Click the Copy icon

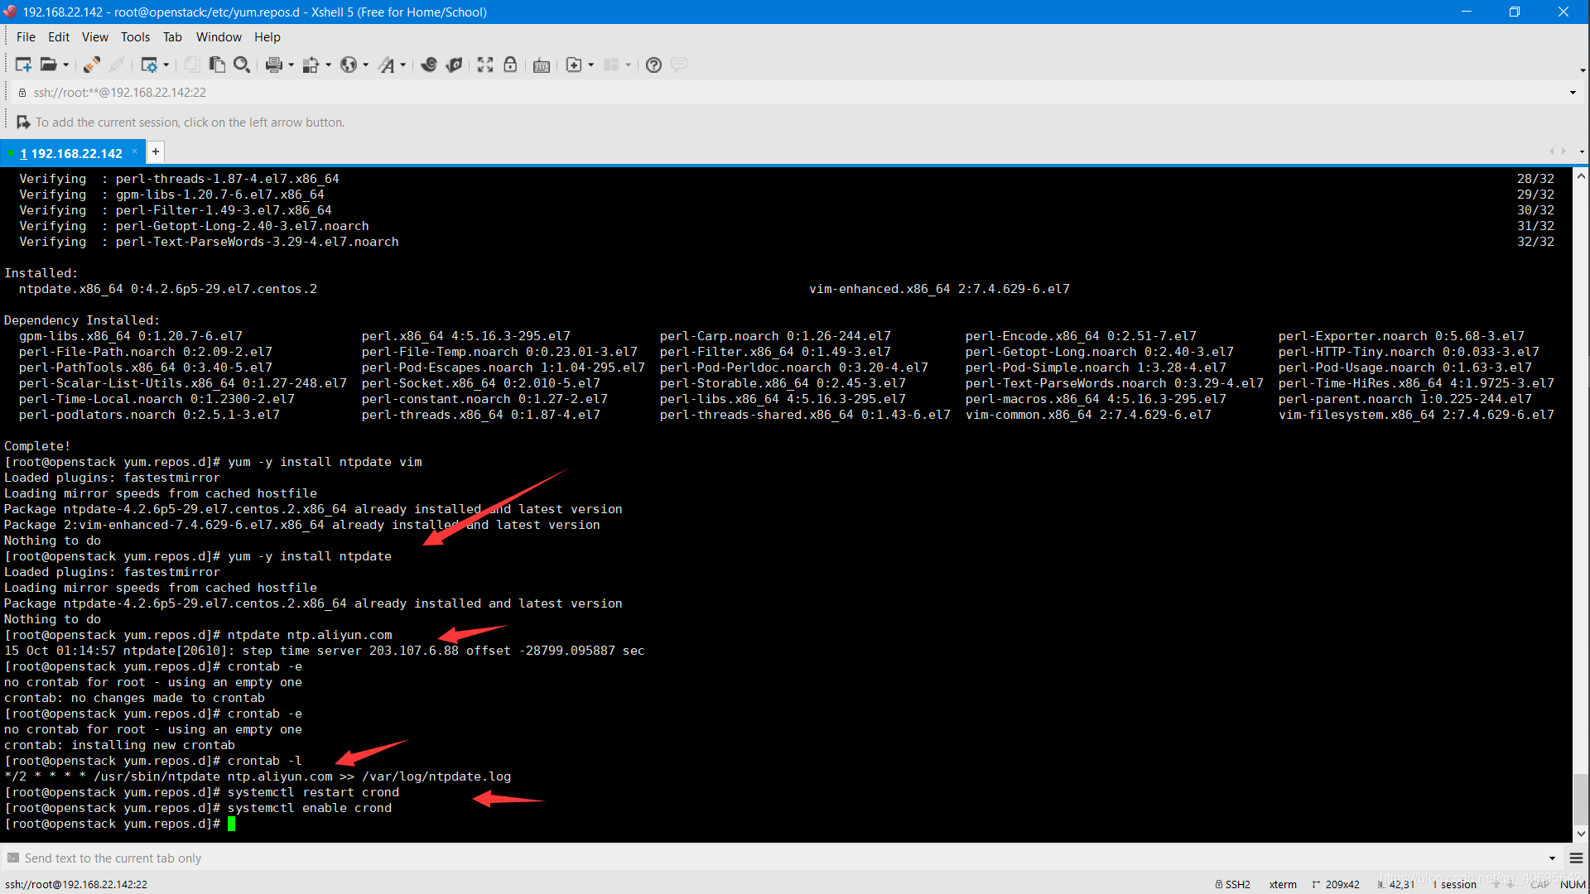192,65
